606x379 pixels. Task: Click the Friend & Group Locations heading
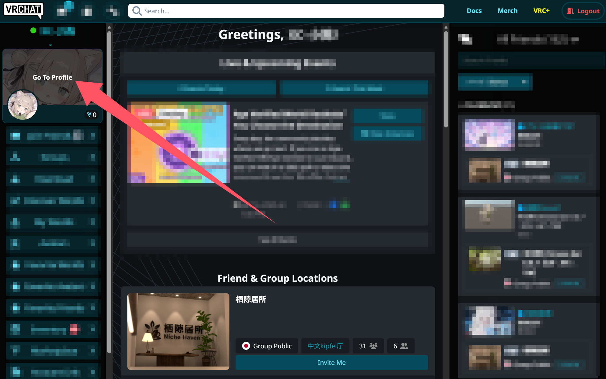click(x=277, y=278)
